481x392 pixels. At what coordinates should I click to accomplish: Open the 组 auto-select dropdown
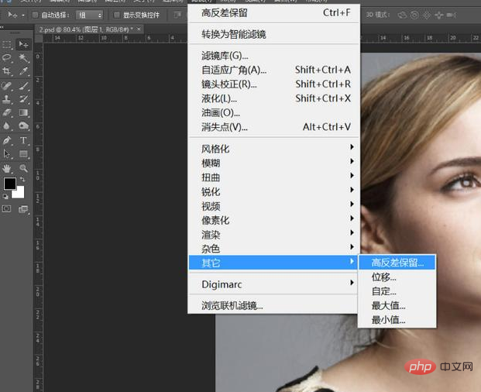click(x=89, y=15)
